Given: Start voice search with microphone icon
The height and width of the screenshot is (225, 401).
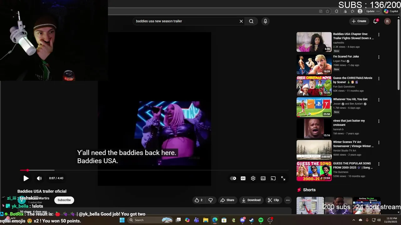Looking at the screenshot, I should point(265,21).
